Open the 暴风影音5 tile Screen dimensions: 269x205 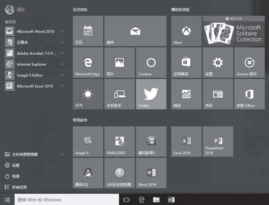(151, 142)
